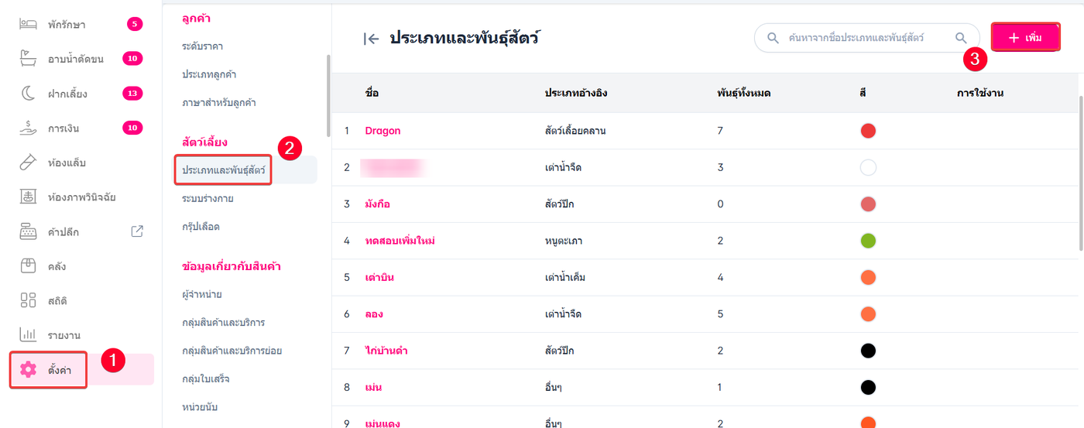
Task: Click the external link icon beside ค่าปลีก
Action: pyautogui.click(x=137, y=231)
